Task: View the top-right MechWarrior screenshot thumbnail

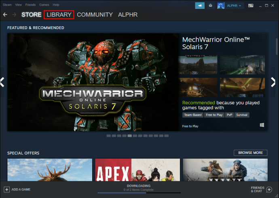Action: 242,65
